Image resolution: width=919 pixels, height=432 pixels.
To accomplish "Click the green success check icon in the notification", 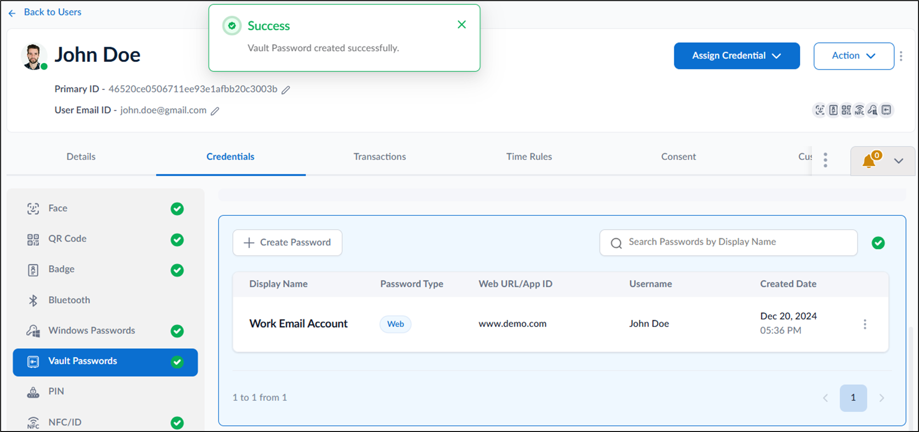I will click(x=232, y=26).
